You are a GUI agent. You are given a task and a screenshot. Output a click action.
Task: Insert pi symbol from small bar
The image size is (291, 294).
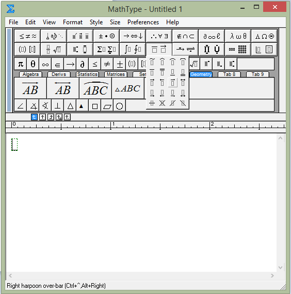[21, 64]
